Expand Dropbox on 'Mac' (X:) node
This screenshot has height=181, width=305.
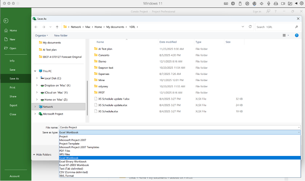tap(37, 85)
